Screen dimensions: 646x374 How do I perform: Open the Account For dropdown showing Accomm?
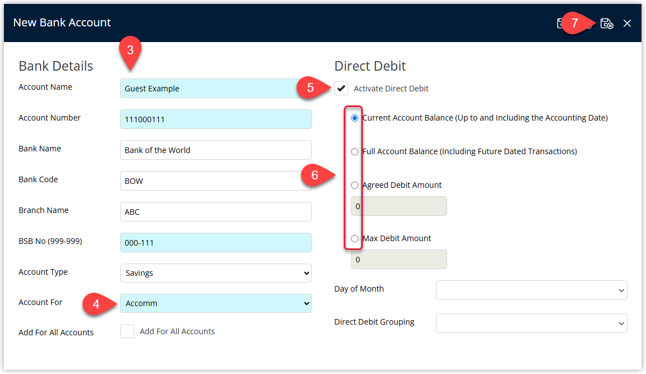(x=216, y=304)
